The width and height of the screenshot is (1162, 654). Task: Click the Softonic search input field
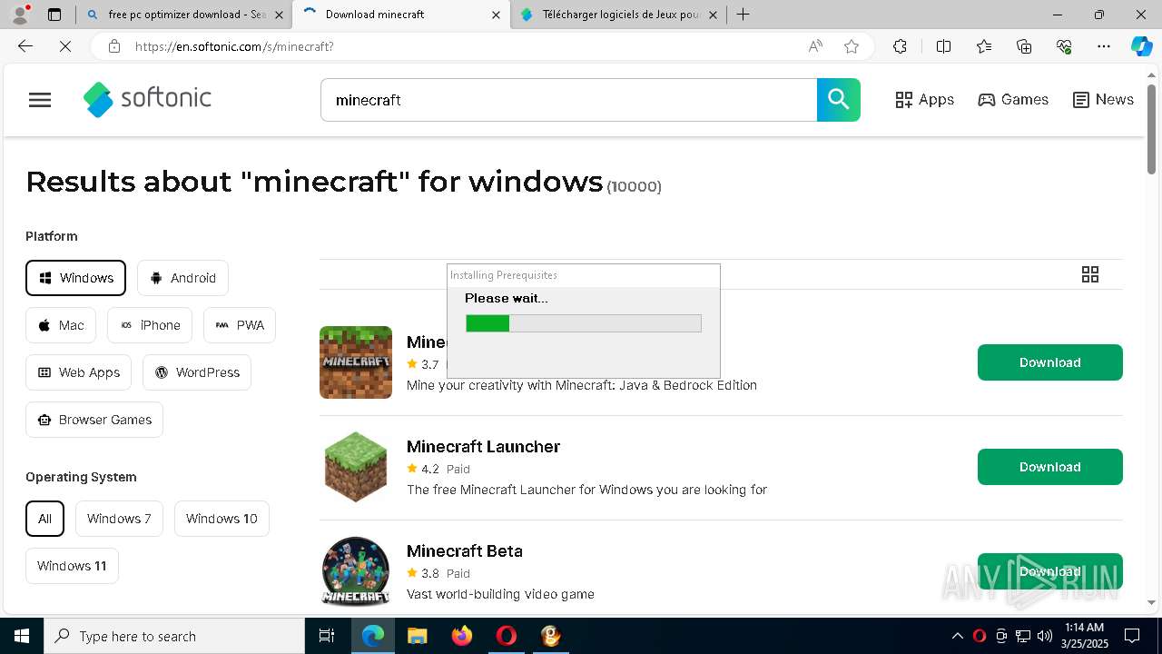tap(568, 100)
